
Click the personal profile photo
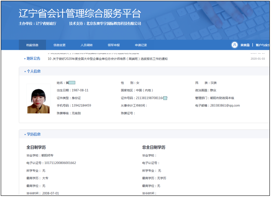[x=38, y=99]
